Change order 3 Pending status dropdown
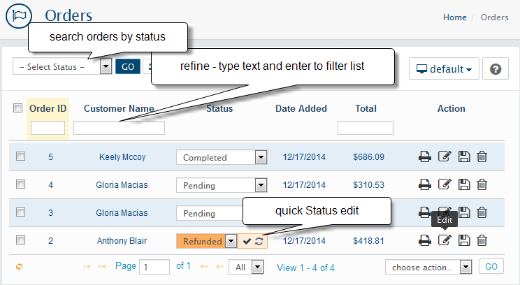The image size is (520, 285). [x=210, y=213]
